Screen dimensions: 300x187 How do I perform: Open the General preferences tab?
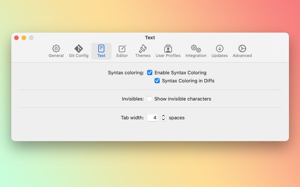(x=56, y=51)
